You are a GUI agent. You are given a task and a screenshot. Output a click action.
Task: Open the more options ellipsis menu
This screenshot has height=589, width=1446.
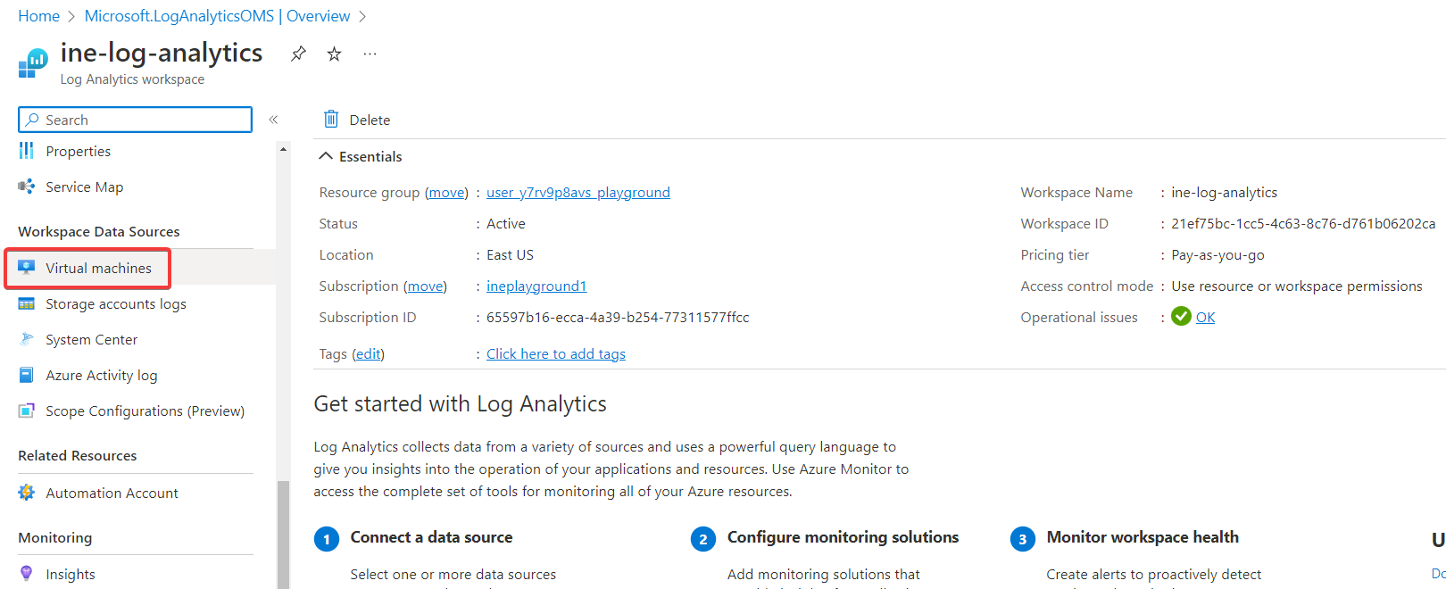370,54
